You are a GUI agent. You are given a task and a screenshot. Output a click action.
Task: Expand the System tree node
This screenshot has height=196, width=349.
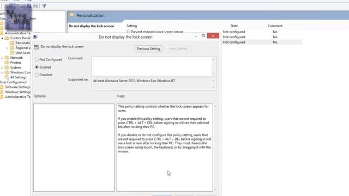point(2,68)
